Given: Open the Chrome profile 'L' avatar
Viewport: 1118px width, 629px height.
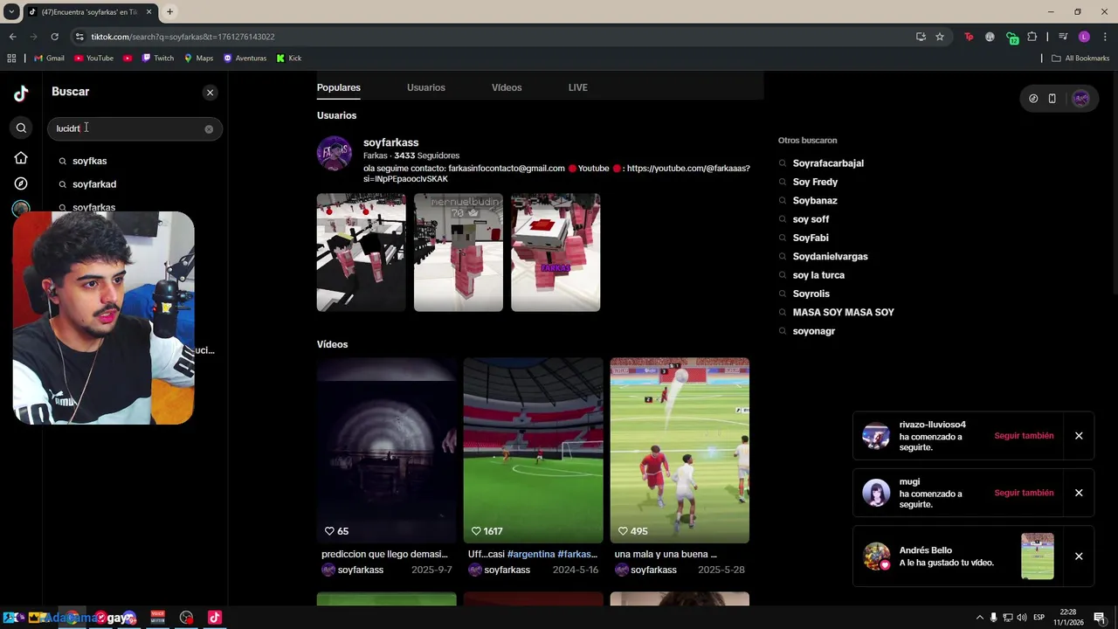Looking at the screenshot, I should pyautogui.click(x=1084, y=37).
